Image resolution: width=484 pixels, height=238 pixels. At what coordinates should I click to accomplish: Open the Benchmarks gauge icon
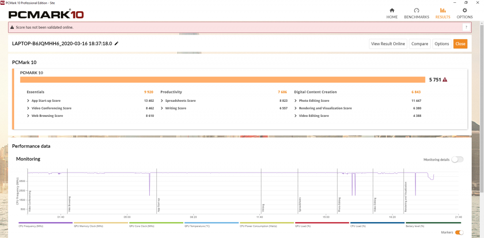[x=416, y=10]
